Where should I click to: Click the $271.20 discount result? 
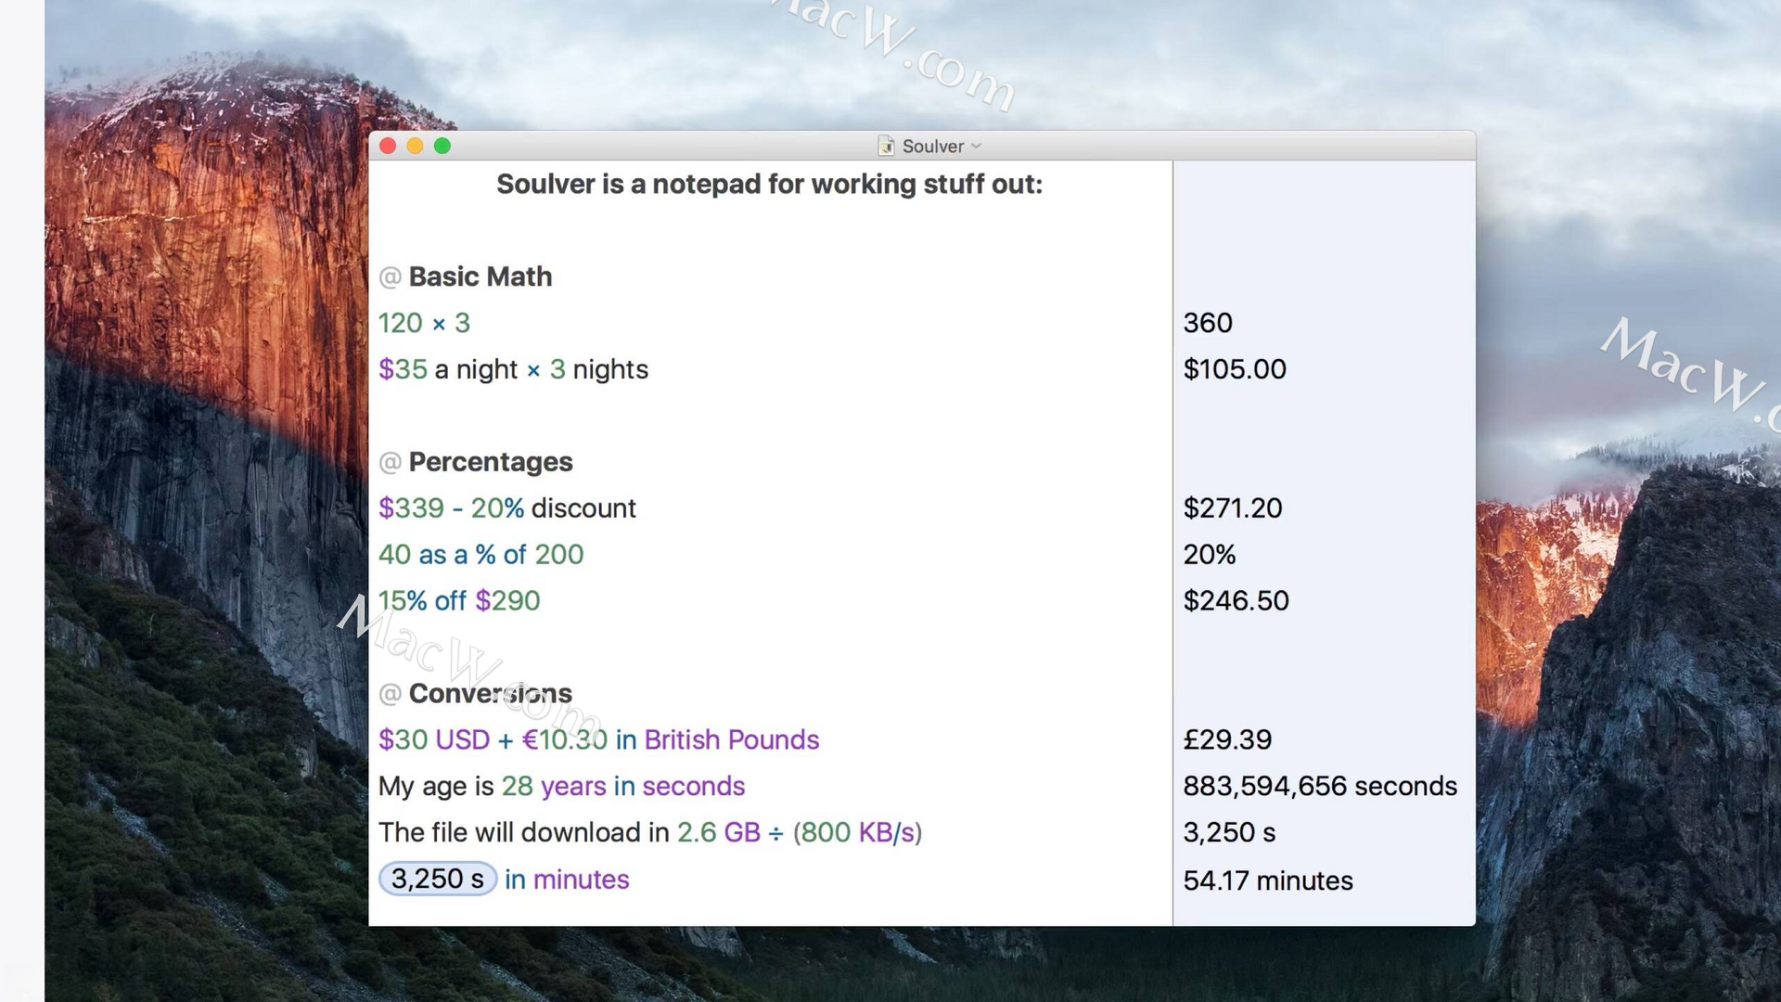(x=1232, y=508)
